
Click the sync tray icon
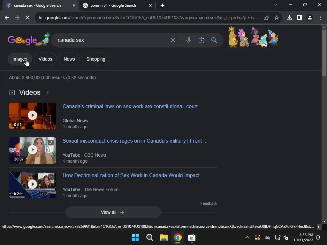[x=257, y=237]
